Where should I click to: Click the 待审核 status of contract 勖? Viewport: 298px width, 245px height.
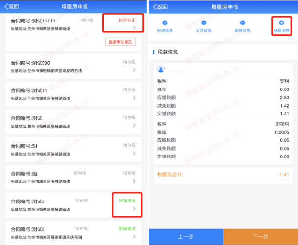(x=129, y=173)
